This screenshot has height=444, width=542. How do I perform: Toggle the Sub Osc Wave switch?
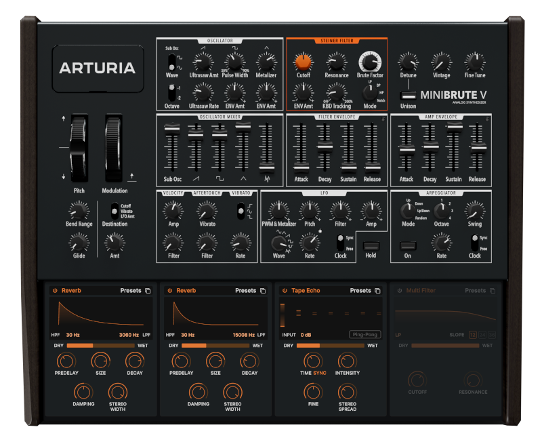pos(172,63)
